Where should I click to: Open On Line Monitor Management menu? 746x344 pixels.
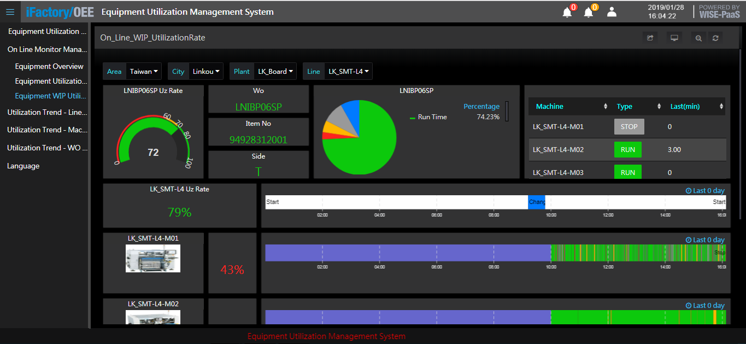coord(47,49)
